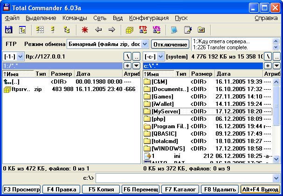The height and width of the screenshot is (196, 283).
Task: Go up with left panel .. button
Action: pyautogui.click(x=137, y=57)
